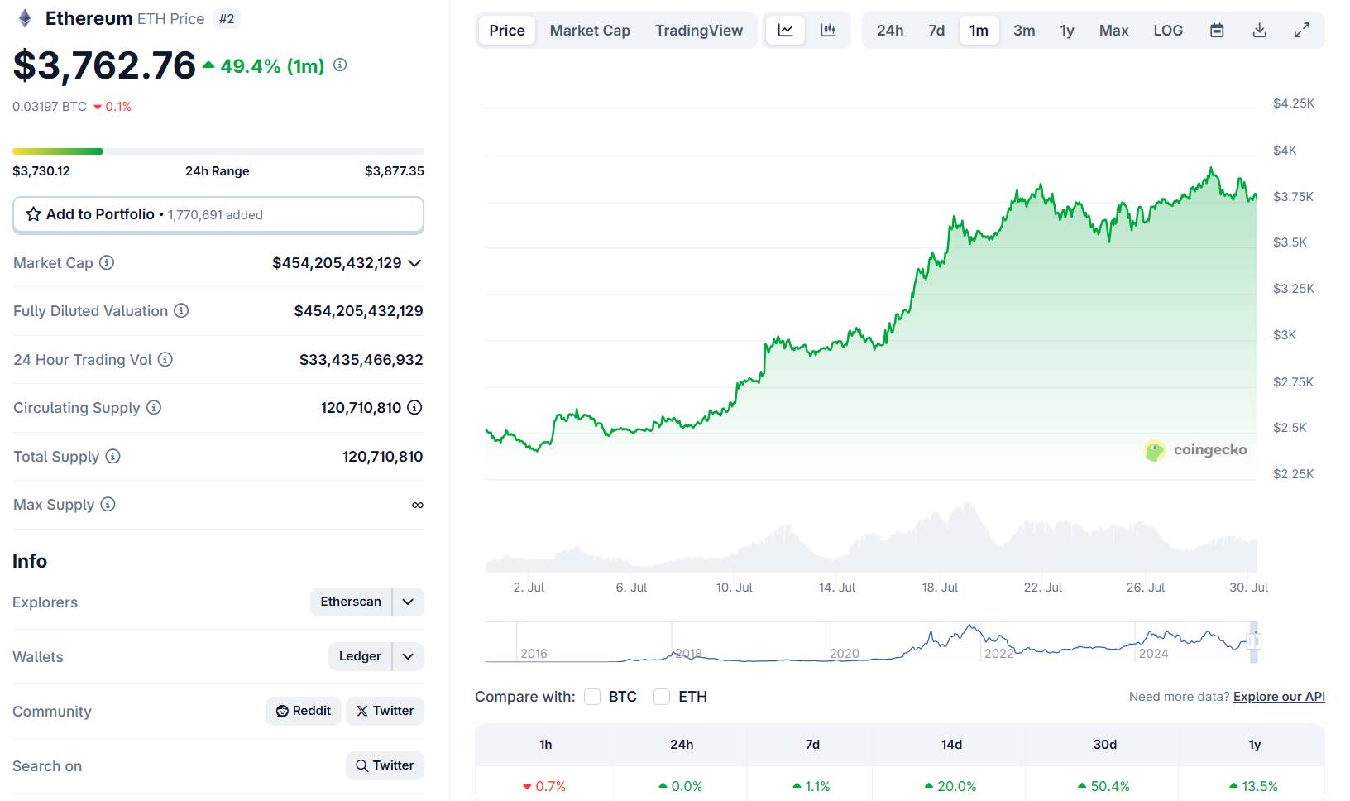
Task: Select Max time range
Action: pyautogui.click(x=1114, y=31)
